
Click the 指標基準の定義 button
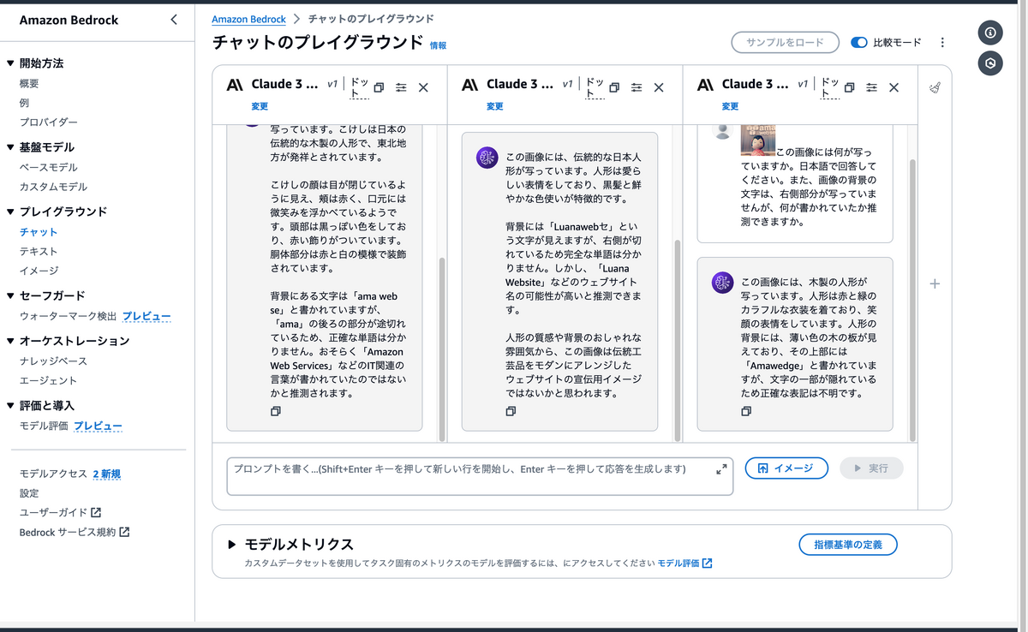[x=848, y=545]
